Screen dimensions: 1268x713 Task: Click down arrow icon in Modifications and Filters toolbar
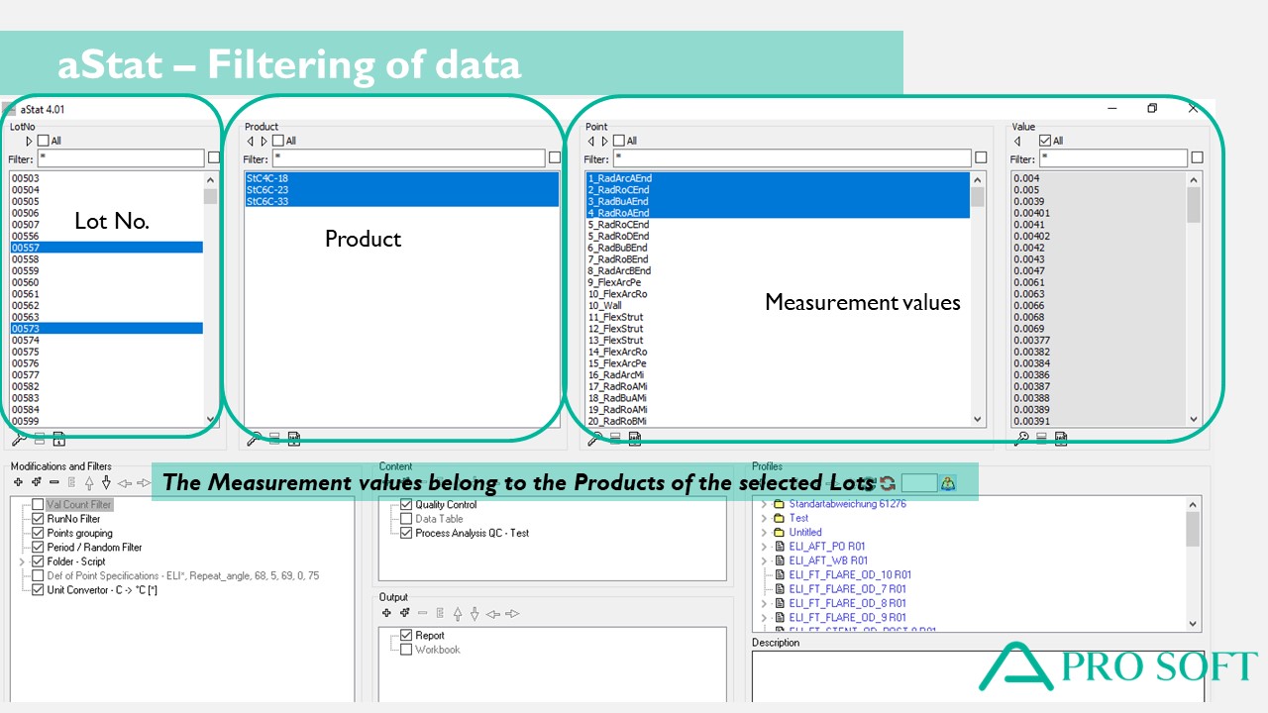click(106, 482)
